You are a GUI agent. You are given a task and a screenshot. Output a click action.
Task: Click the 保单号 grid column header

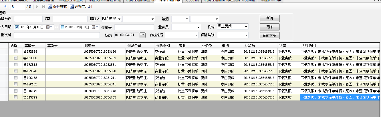click(x=104, y=46)
